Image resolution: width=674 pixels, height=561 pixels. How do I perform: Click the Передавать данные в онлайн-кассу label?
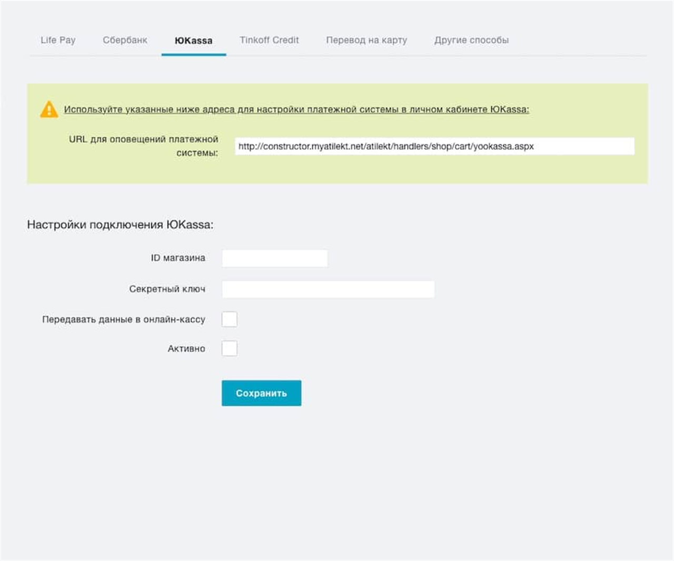pos(124,319)
